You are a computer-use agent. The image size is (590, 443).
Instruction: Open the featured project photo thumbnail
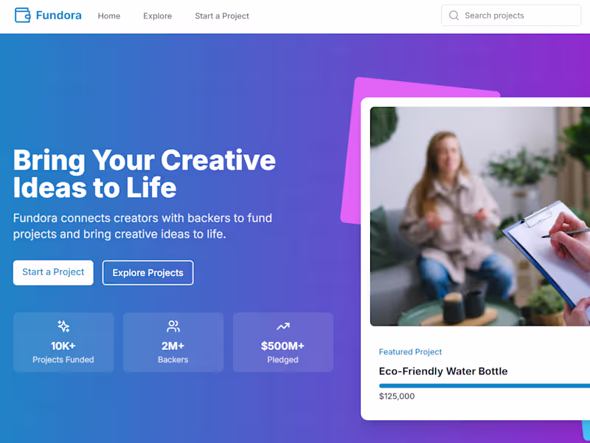480,216
